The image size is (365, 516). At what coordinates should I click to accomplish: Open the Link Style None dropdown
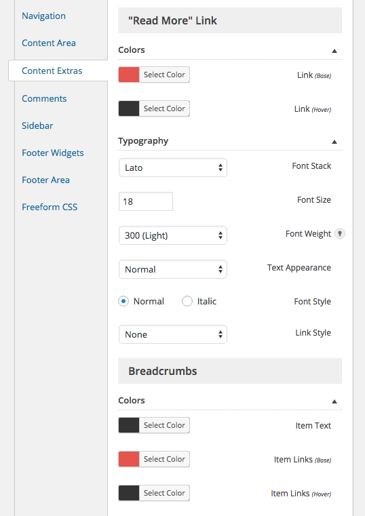(173, 334)
